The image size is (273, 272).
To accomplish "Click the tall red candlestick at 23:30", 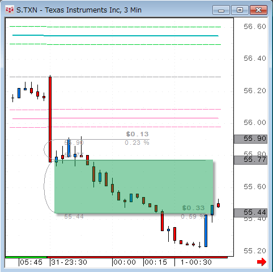I will 50,119.
